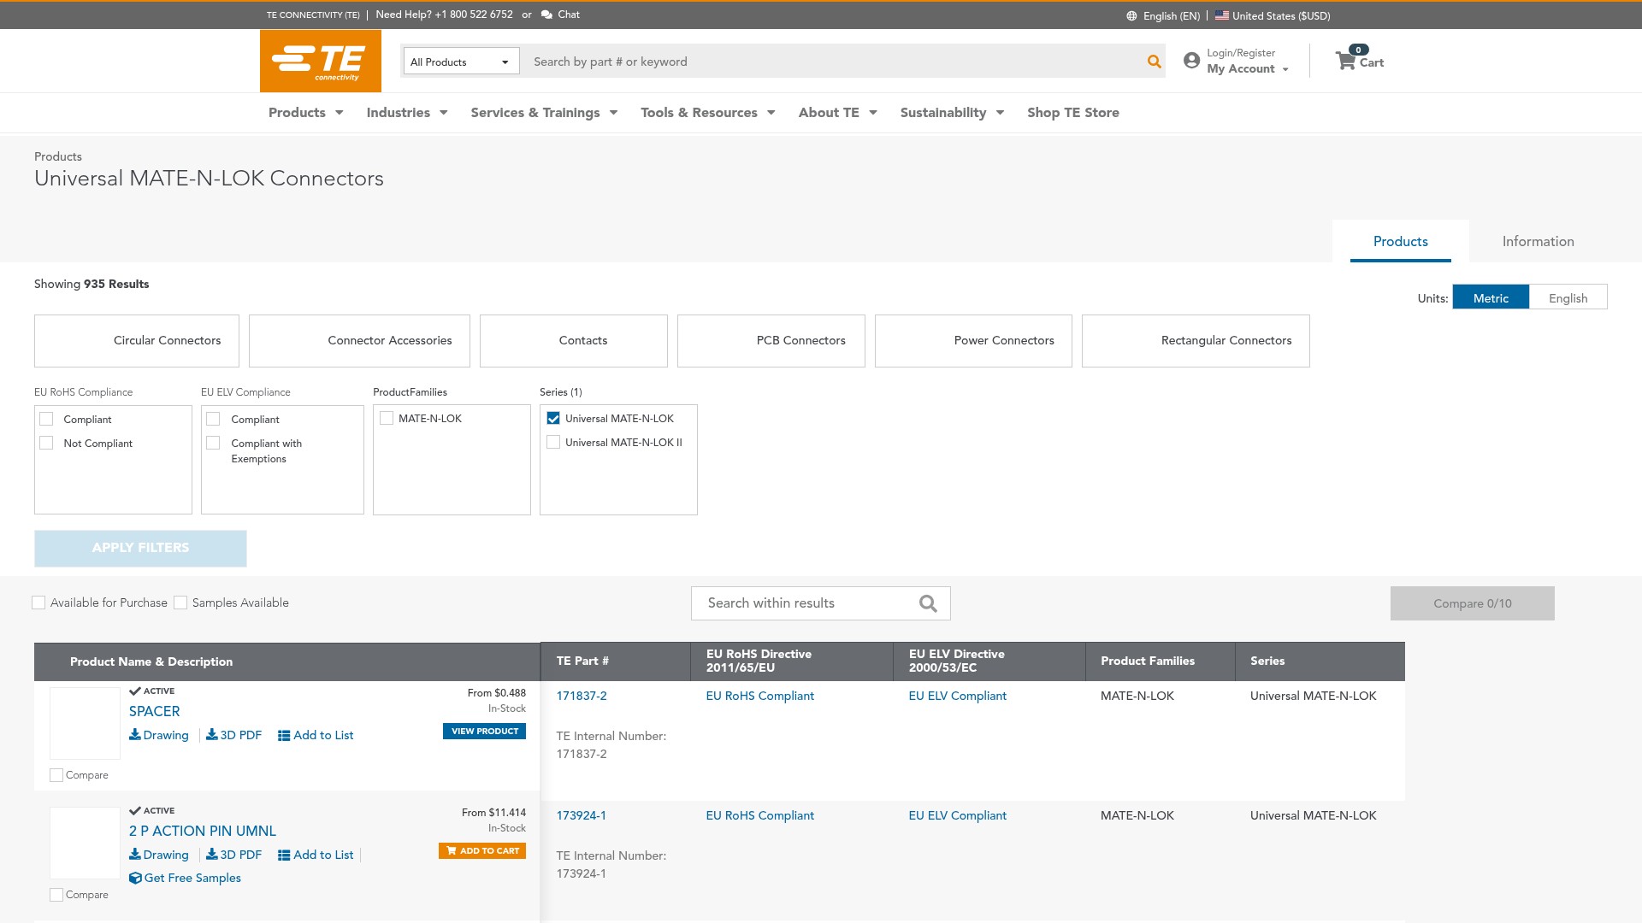Screen dimensions: 1642x923
Task: Click the Compare 0/10 button
Action: pos(1473,603)
